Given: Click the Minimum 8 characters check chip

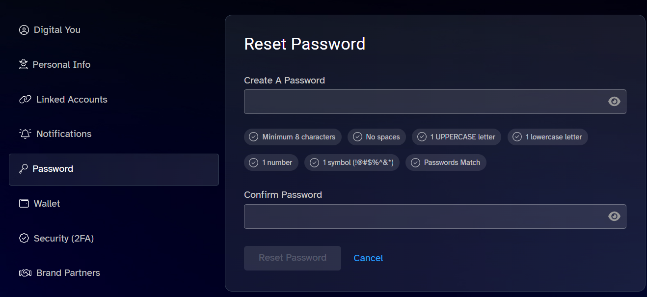Looking at the screenshot, I should (x=293, y=137).
